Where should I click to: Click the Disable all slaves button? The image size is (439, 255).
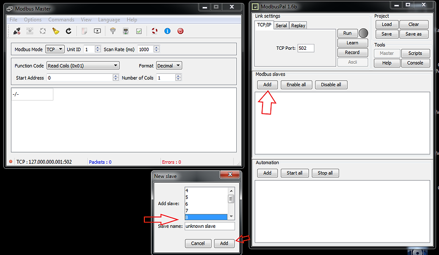pos(331,85)
